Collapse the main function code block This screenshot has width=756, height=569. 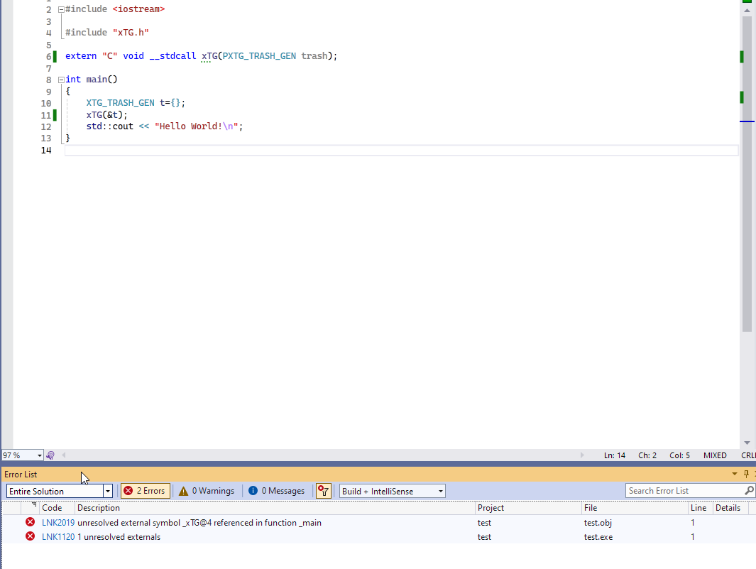(61, 80)
